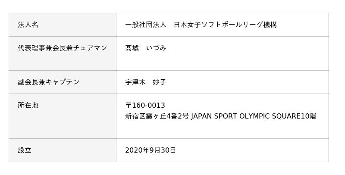Click the given name いづみ

coord(156,48)
